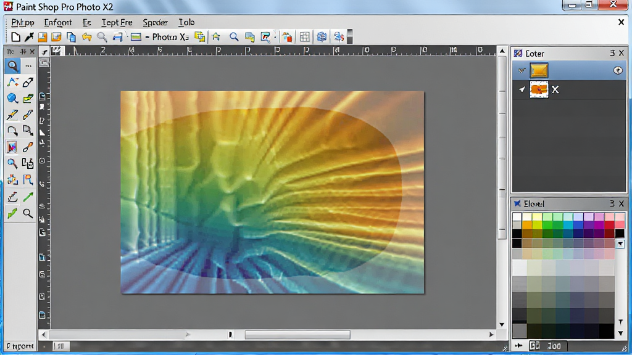Click the blue printer icon
The image size is (632, 355).
117,37
